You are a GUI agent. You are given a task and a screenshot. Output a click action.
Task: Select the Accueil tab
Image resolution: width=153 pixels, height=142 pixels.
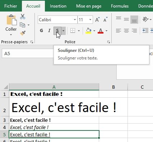coord(33,6)
